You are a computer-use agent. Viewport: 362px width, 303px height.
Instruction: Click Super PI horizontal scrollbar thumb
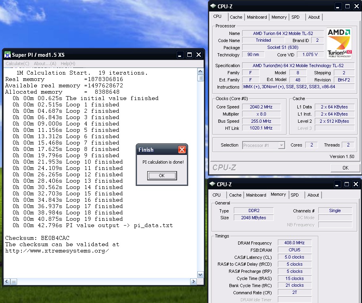13,282
